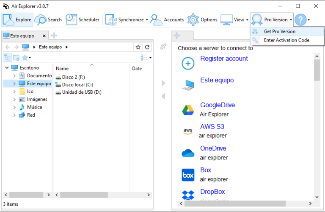Click the favorite star in address bar

(138, 47)
